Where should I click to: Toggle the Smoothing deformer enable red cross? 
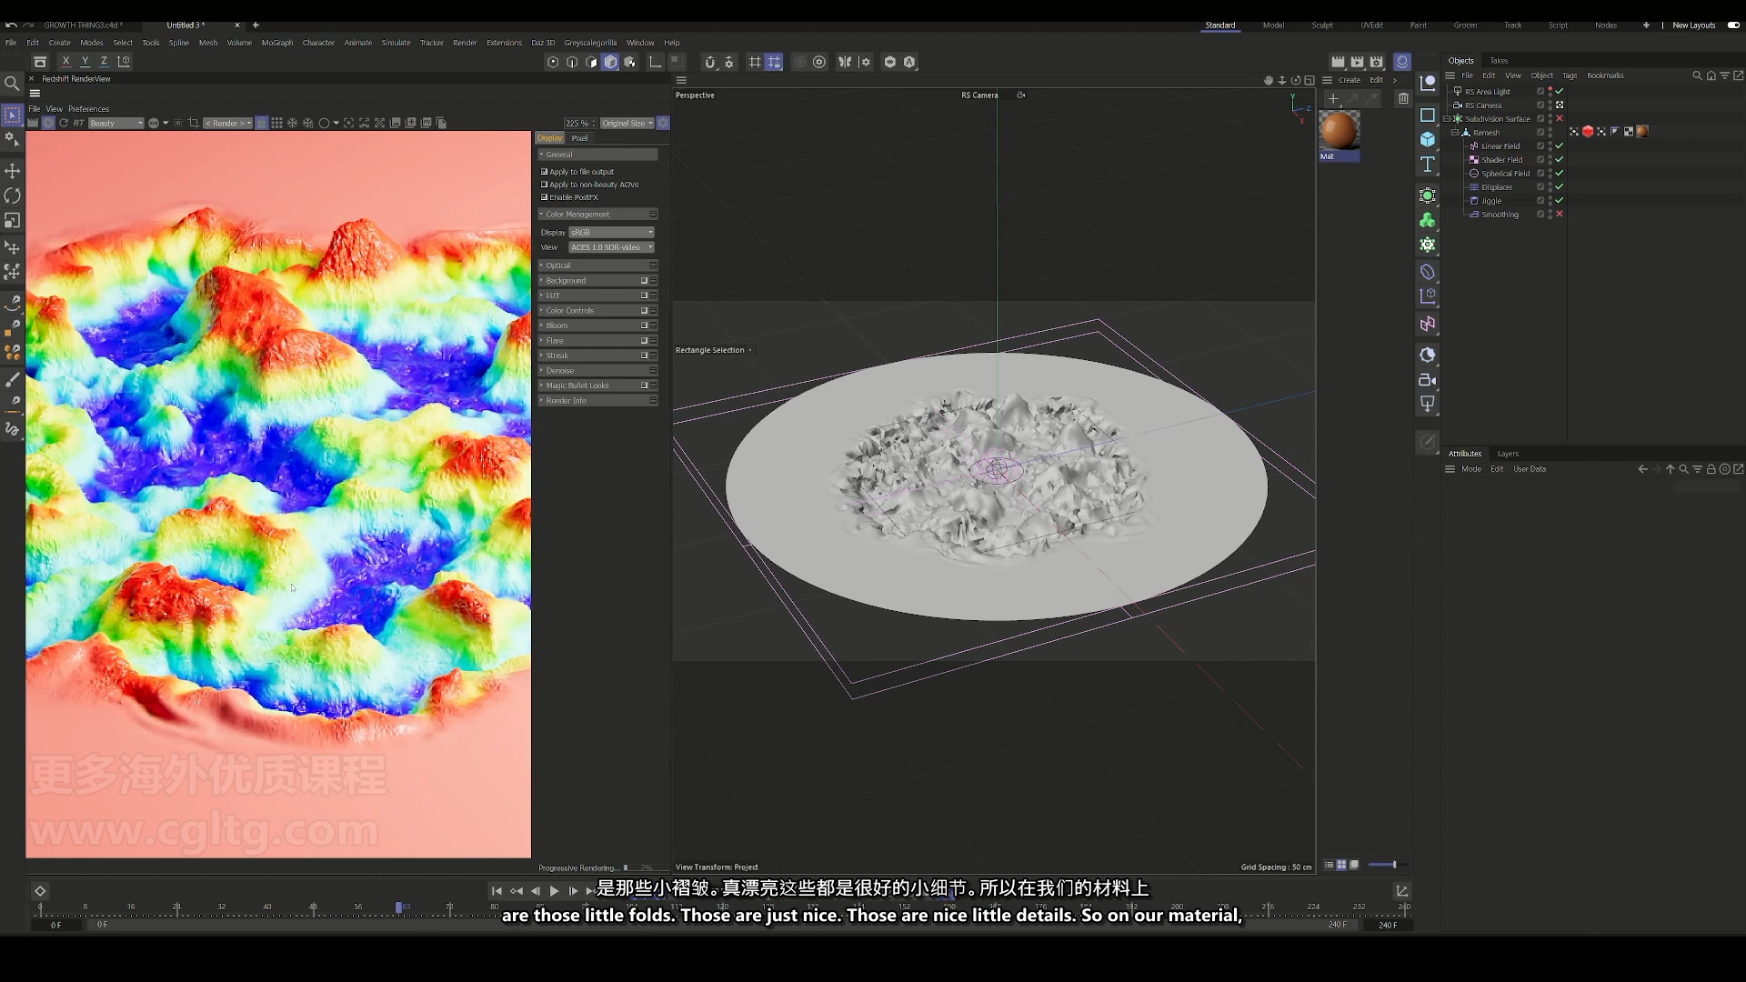(x=1560, y=214)
